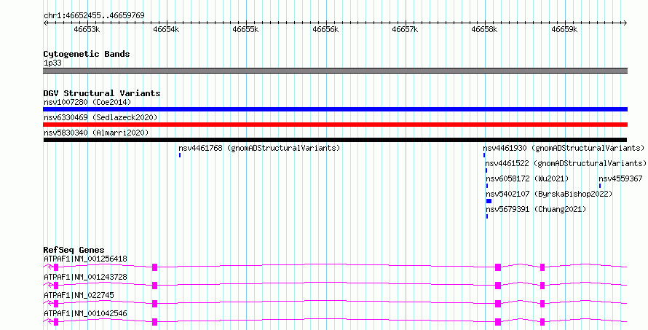This screenshot has width=648, height=330.
Task: Select variant label nsv6330469 (Sedlazeck2020)
Action: (x=100, y=117)
